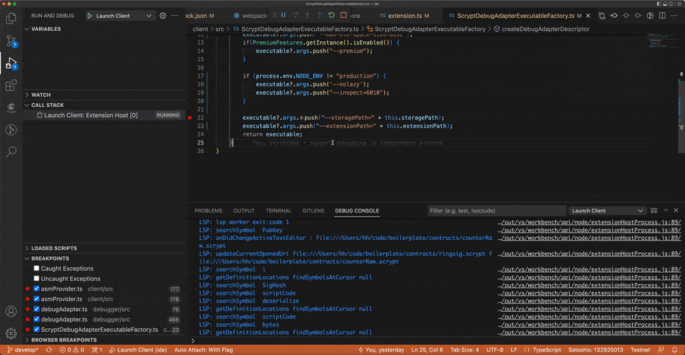The width and height of the screenshot is (685, 355).
Task: Click Launch Client (ide) in status bar
Action: point(138,350)
